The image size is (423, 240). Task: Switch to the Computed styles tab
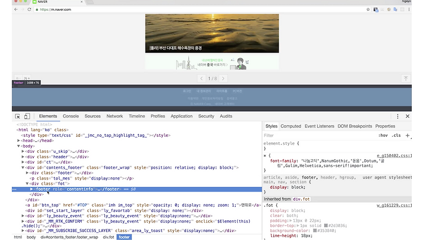point(290,126)
